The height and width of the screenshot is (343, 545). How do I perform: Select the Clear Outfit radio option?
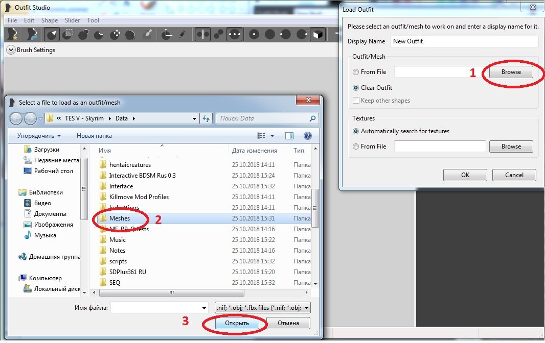(x=356, y=87)
